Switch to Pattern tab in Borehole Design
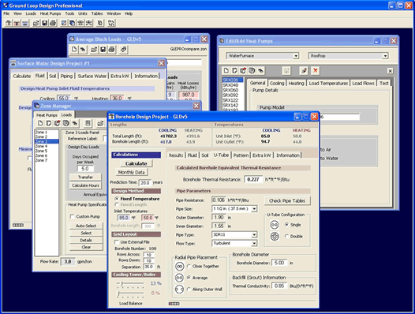The height and width of the screenshot is (314, 415). click(241, 155)
